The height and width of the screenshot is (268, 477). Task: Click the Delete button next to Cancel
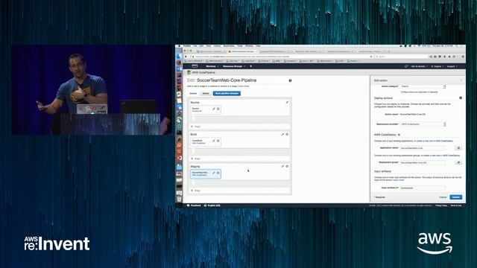206,93
